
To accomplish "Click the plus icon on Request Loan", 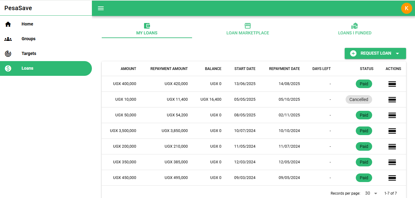I will point(353,53).
